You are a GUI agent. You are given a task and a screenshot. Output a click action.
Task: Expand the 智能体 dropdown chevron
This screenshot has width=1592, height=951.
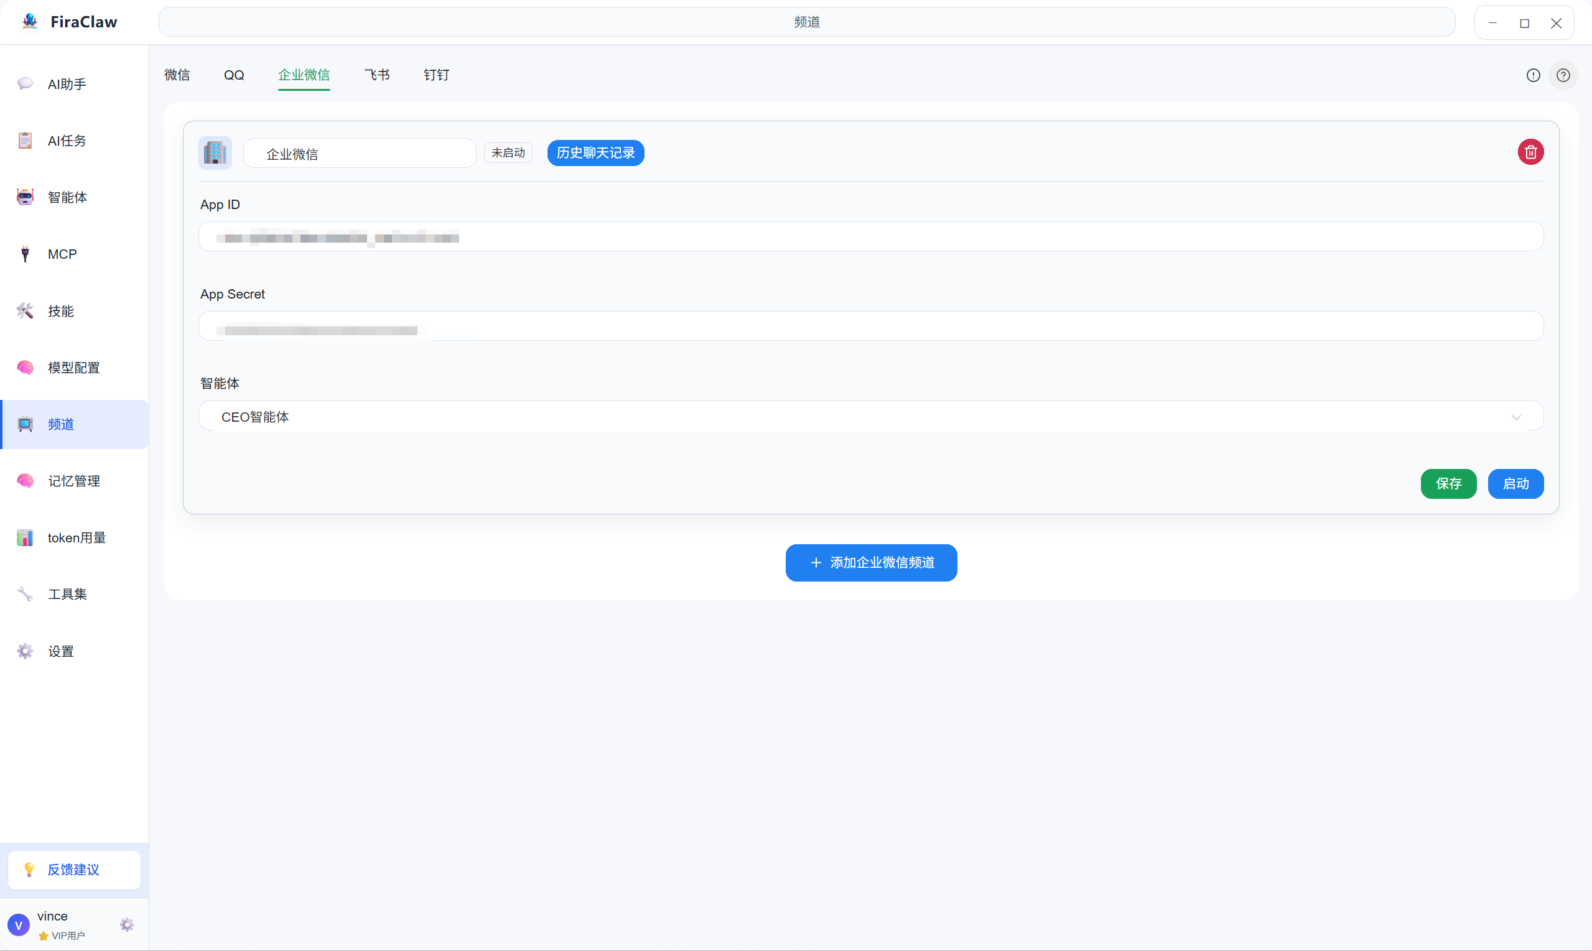coord(1515,417)
